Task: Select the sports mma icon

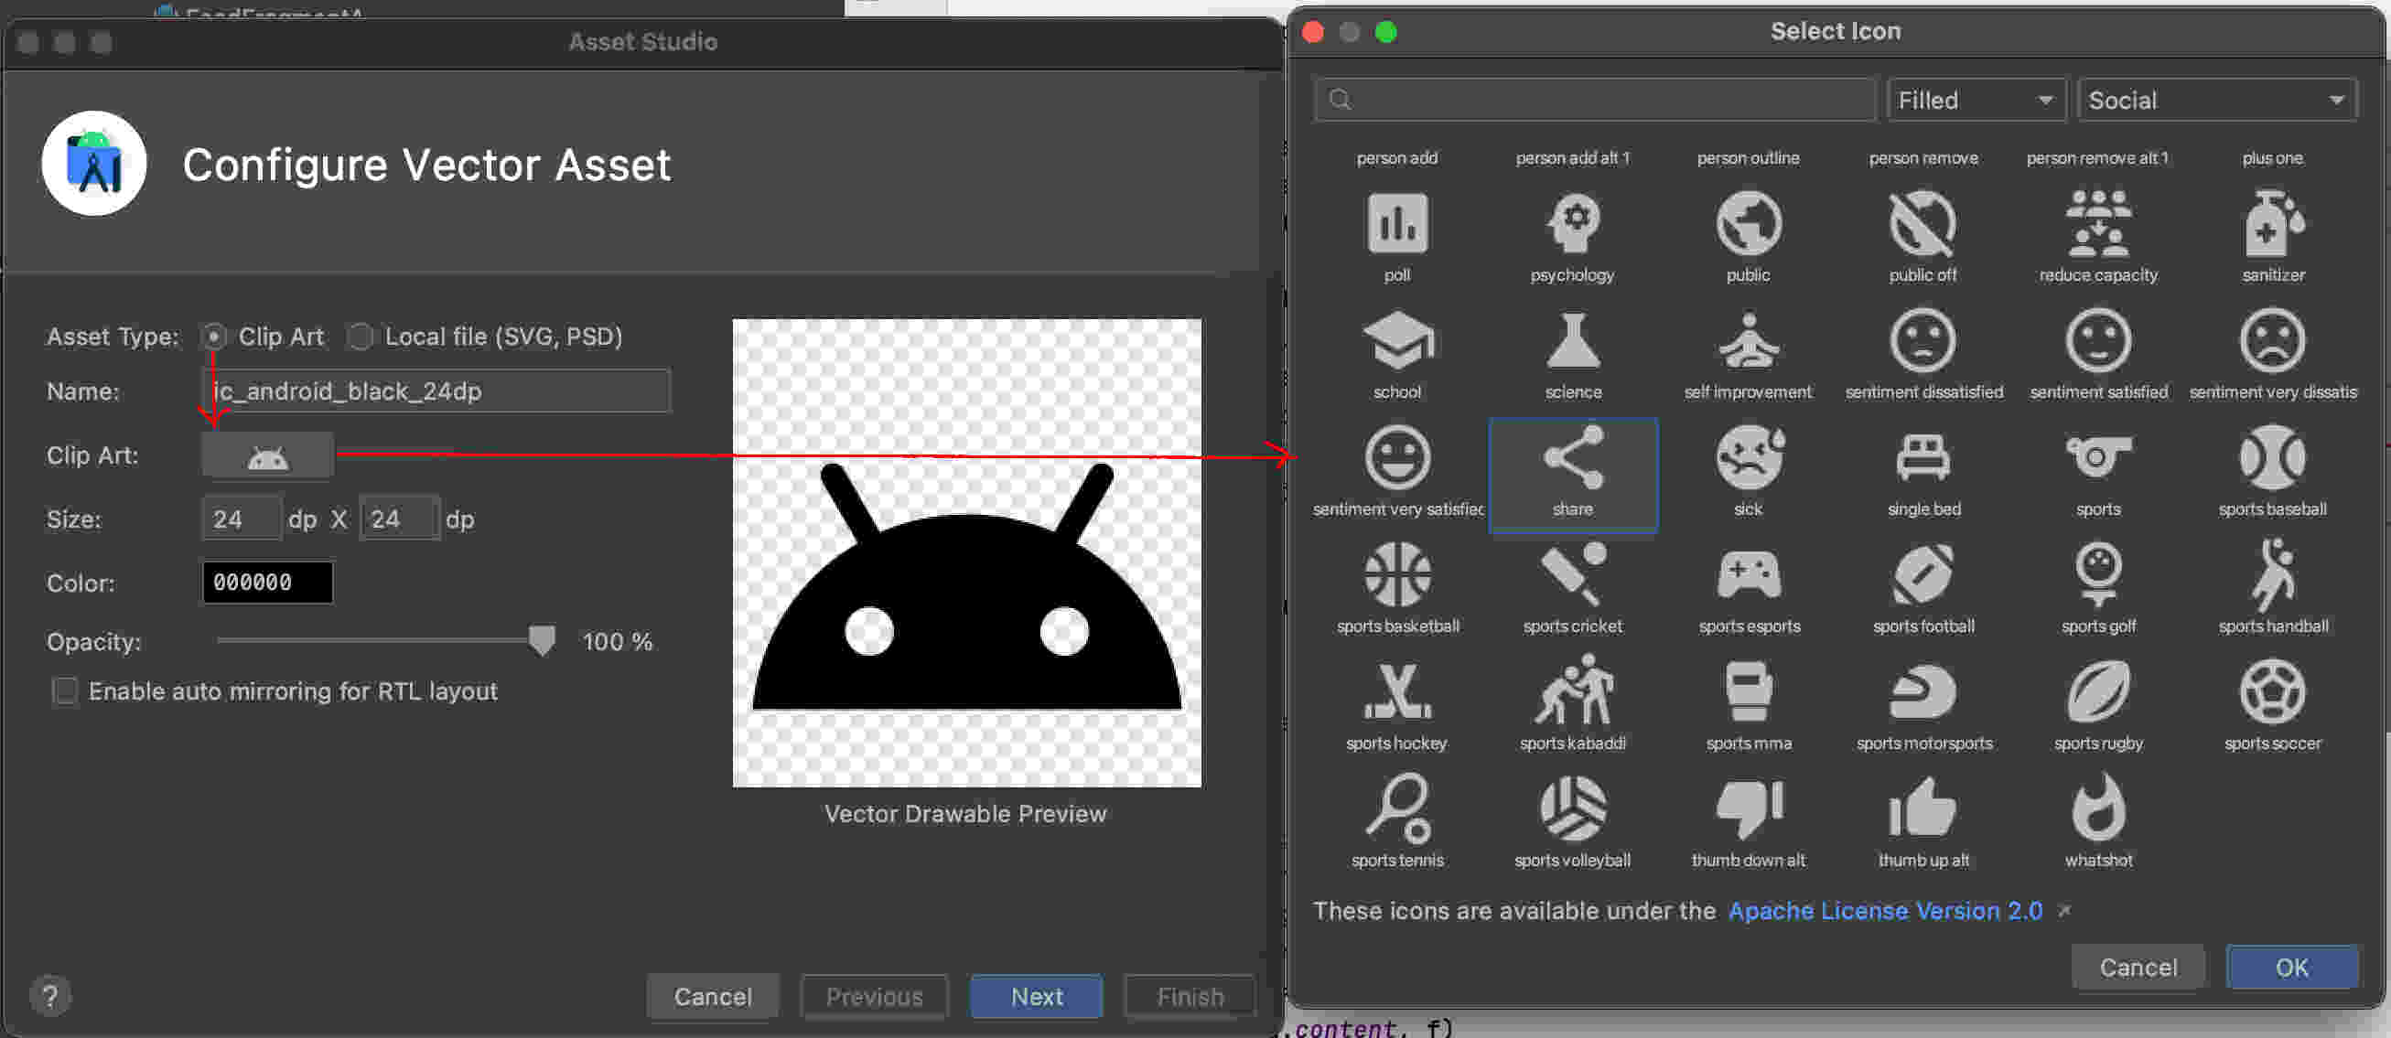Action: [x=1748, y=691]
